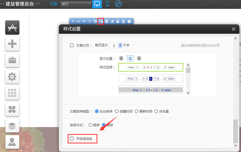Select 顺序 sort order radio
This screenshot has height=152, width=241.
pyautogui.click(x=90, y=125)
